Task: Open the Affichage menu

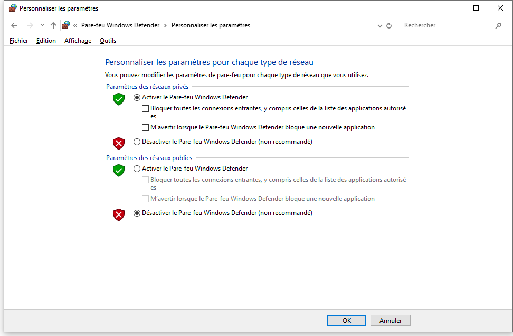Action: click(78, 41)
